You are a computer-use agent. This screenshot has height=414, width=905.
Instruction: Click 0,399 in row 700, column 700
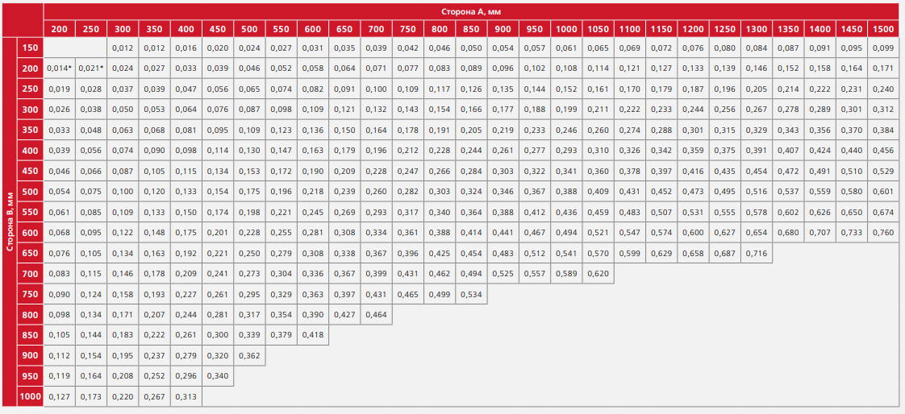[376, 274]
